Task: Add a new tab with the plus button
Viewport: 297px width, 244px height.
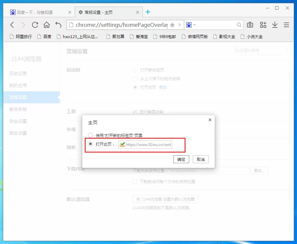Action: (148, 12)
